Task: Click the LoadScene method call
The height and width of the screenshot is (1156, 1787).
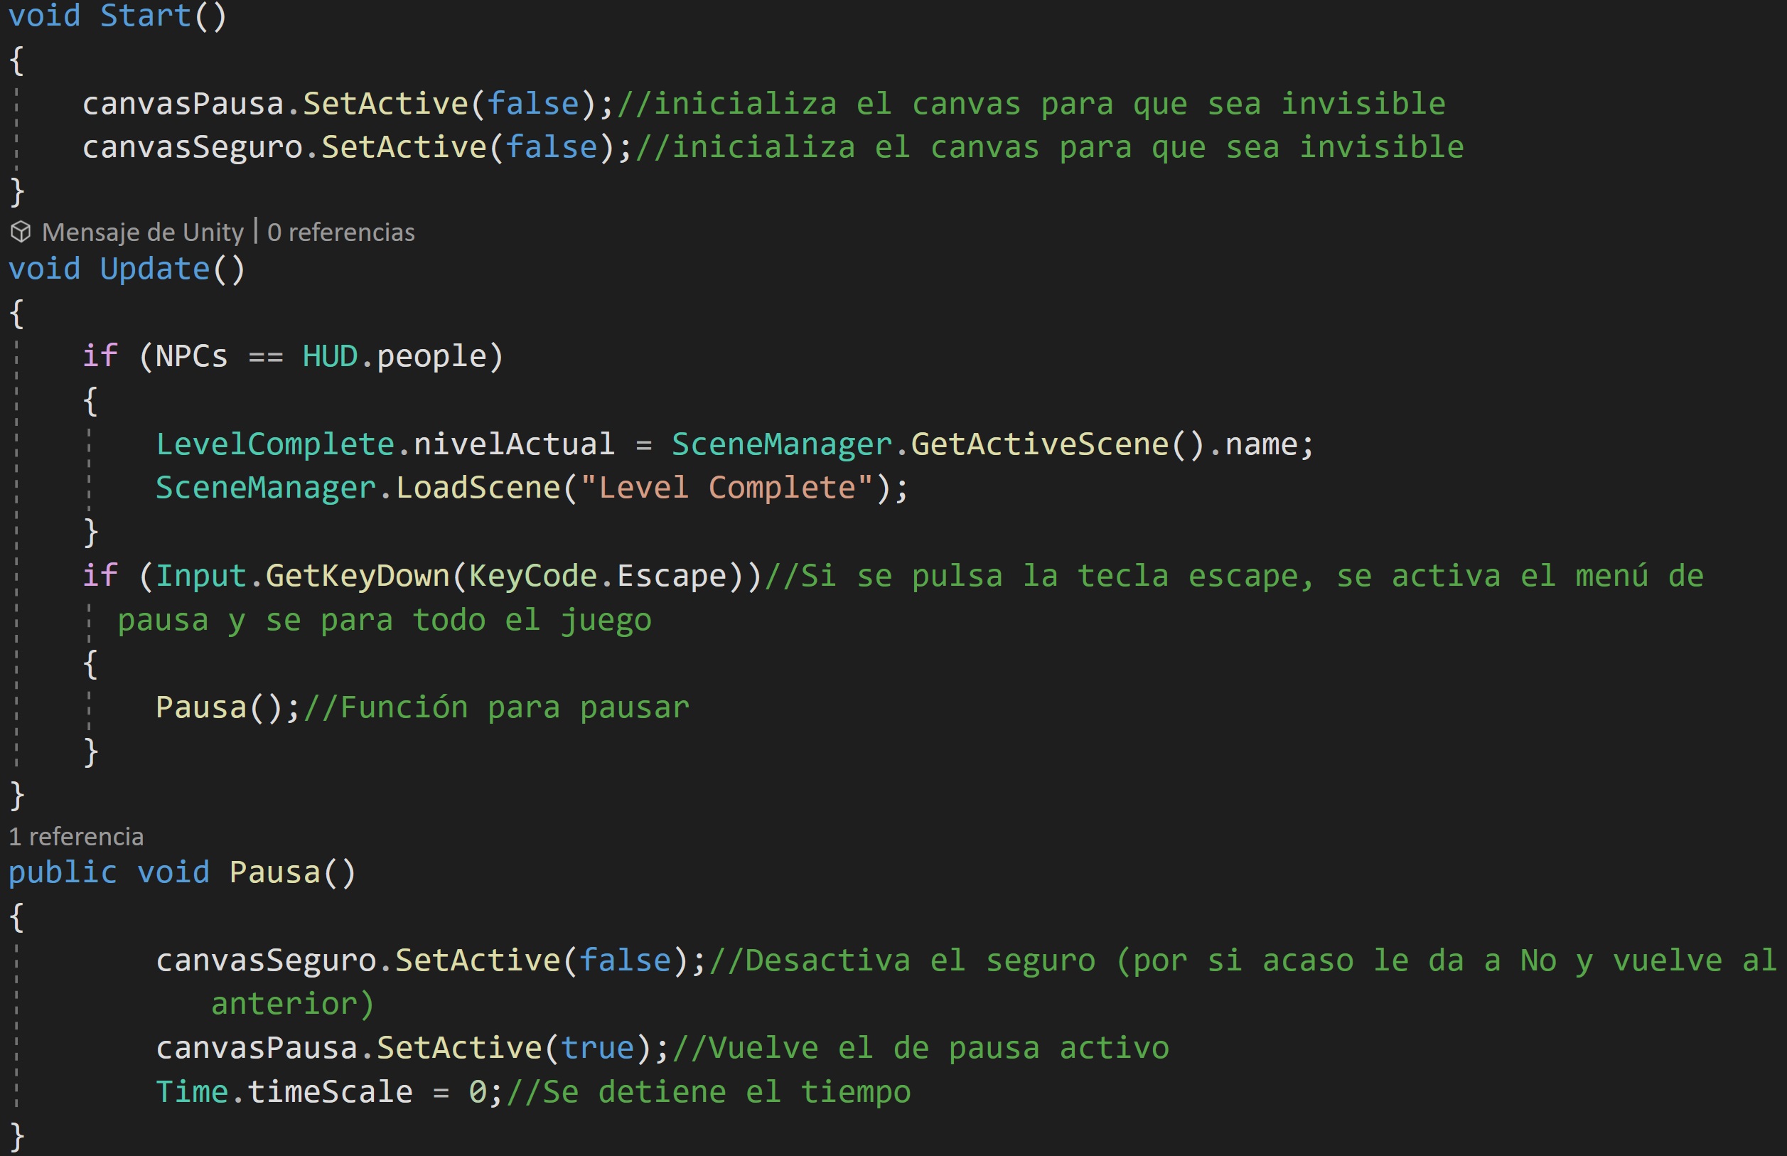Action: coord(478,488)
